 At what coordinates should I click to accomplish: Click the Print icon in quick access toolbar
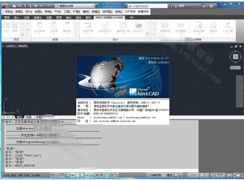click(36, 6)
